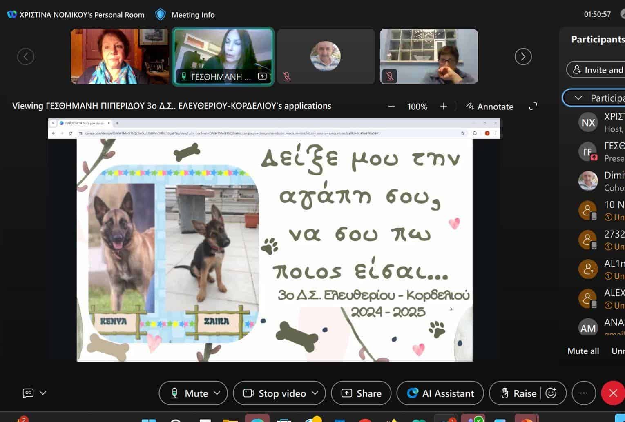Raise your hand
Image resolution: width=625 pixels, height=422 pixels.
519,393
